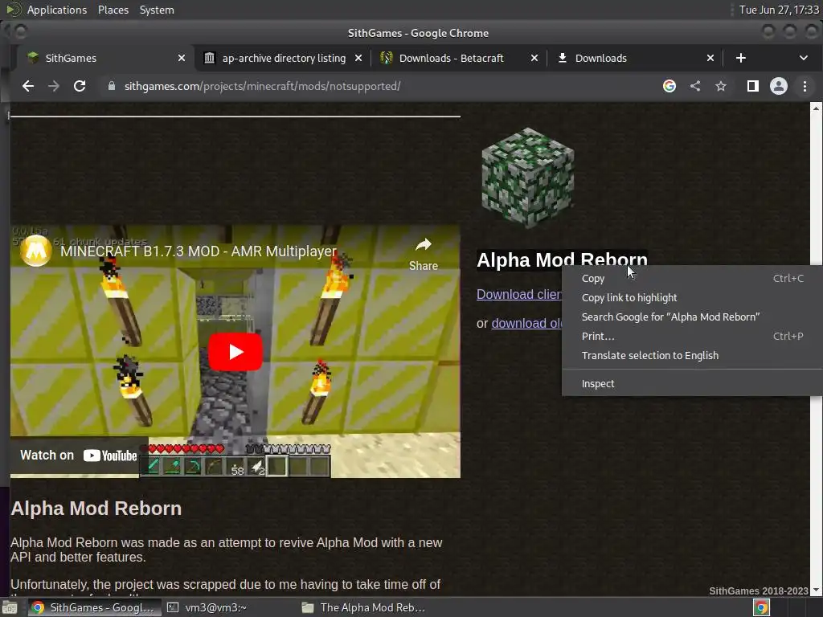Click the download old link
823x617 pixels.
[x=526, y=323]
